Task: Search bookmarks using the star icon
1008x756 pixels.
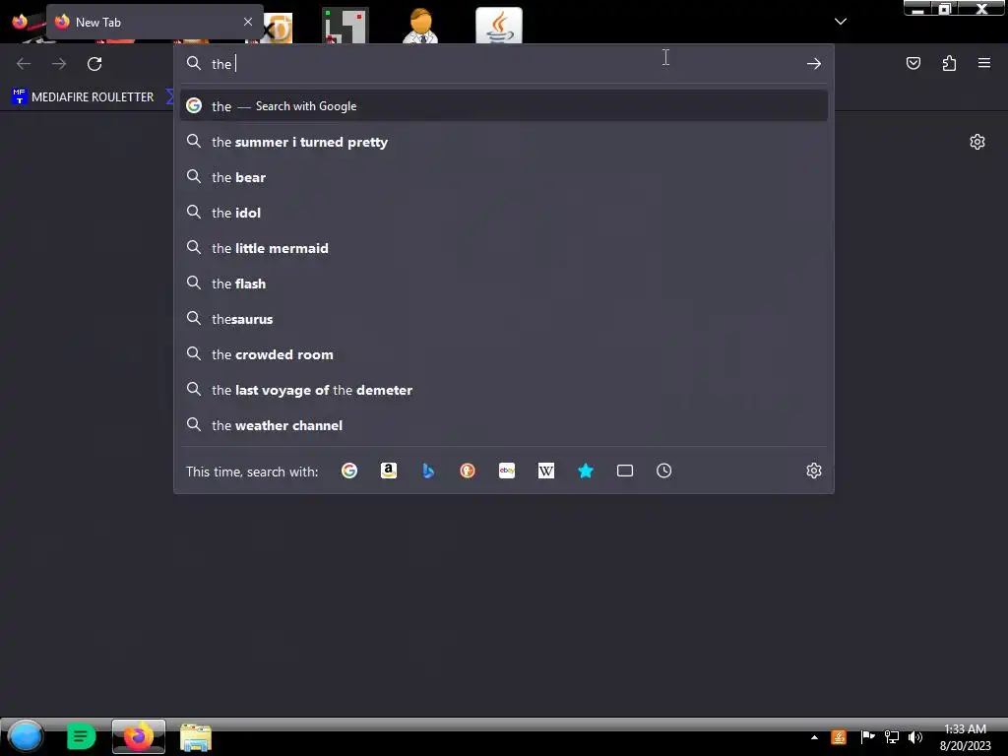Action: tap(586, 472)
